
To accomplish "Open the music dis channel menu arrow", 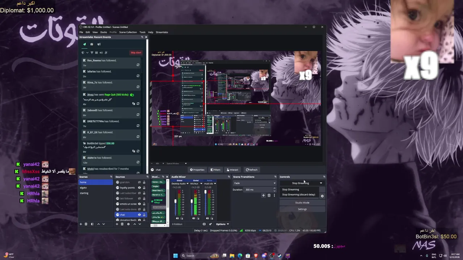I will pos(215,184).
